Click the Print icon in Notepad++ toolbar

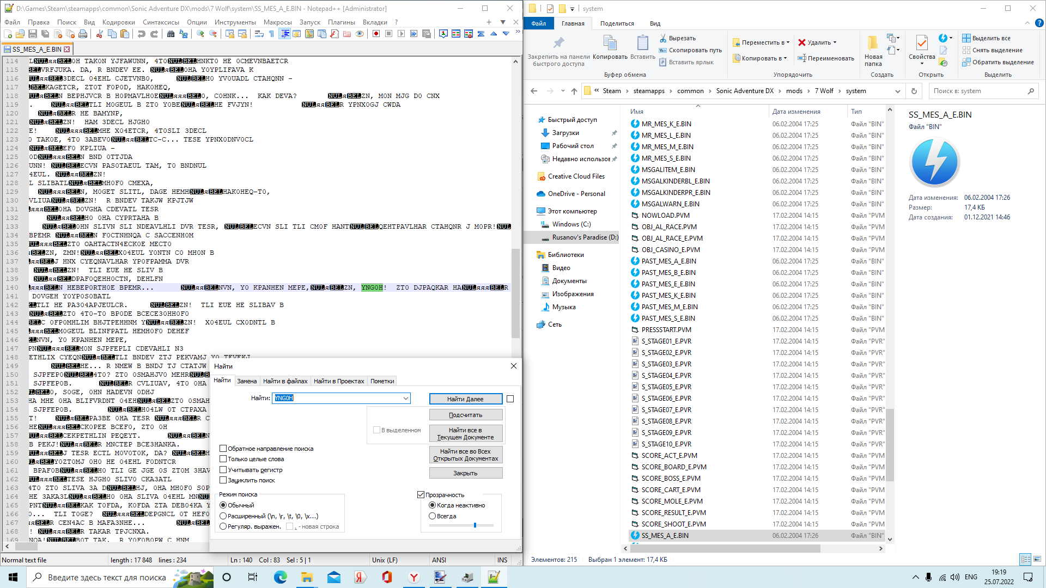click(83, 34)
